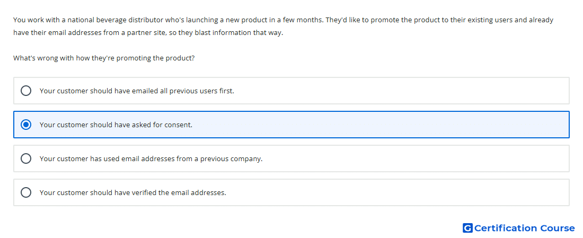583x238 pixels.
Task: Click 'Your customer should have emailed all previous users first' text
Action: pyautogui.click(x=137, y=91)
